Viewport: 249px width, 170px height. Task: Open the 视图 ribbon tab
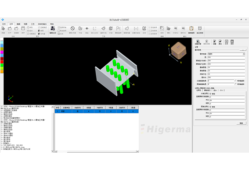[x=26, y=24]
